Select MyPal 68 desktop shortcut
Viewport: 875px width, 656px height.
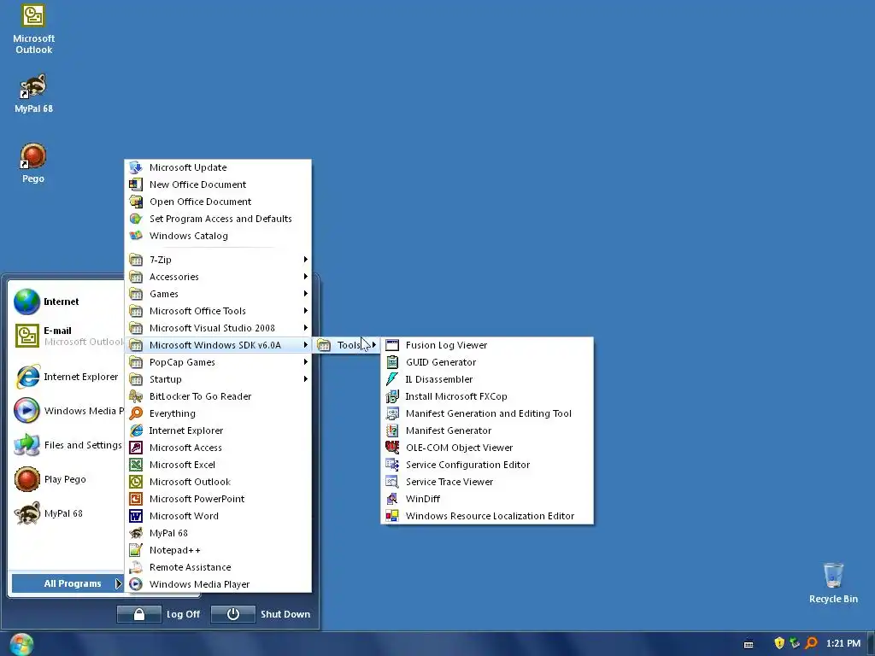click(33, 93)
